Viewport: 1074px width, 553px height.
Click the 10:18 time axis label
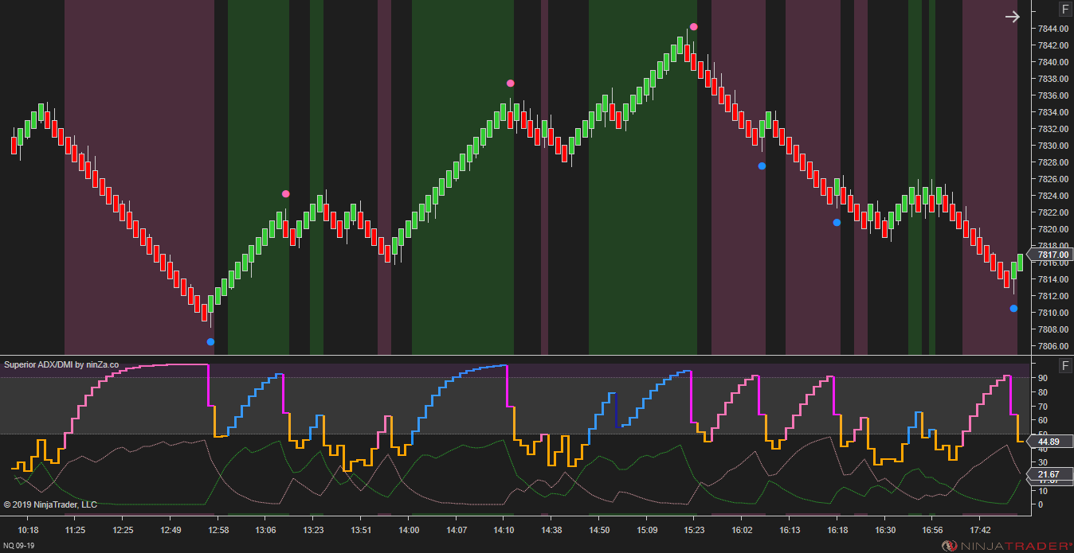(x=28, y=530)
